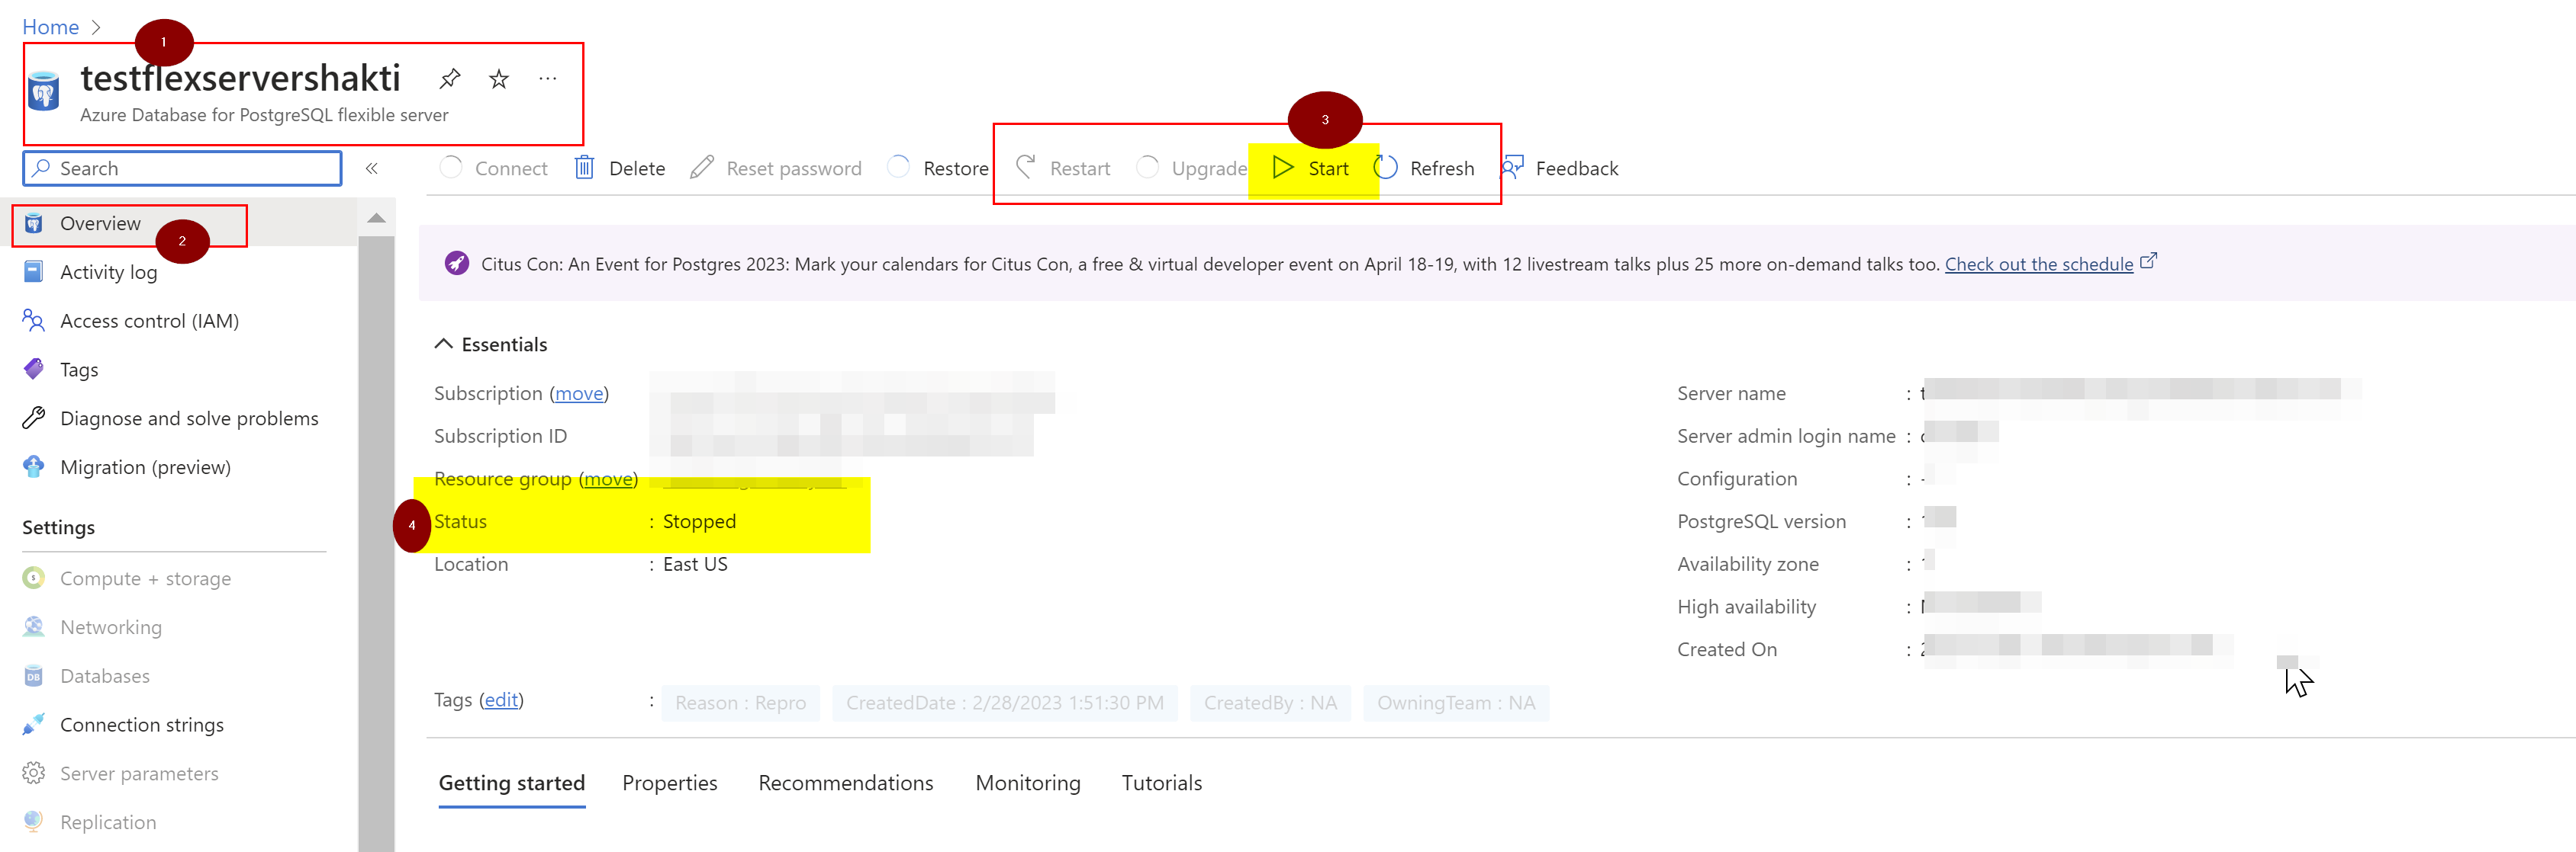Pin the testflexservershakti resource
This screenshot has width=2576, height=852.
pos(450,78)
